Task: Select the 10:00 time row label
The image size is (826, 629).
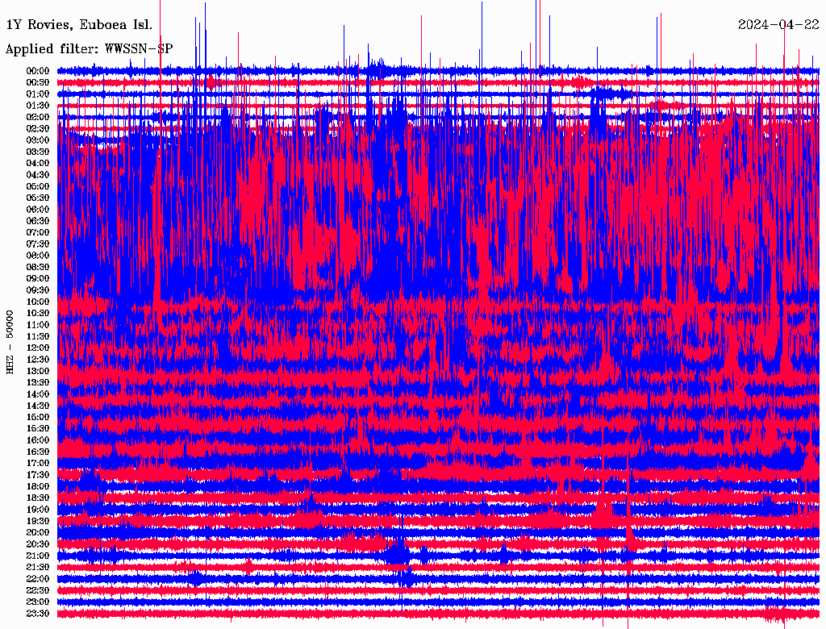Action: tap(38, 302)
